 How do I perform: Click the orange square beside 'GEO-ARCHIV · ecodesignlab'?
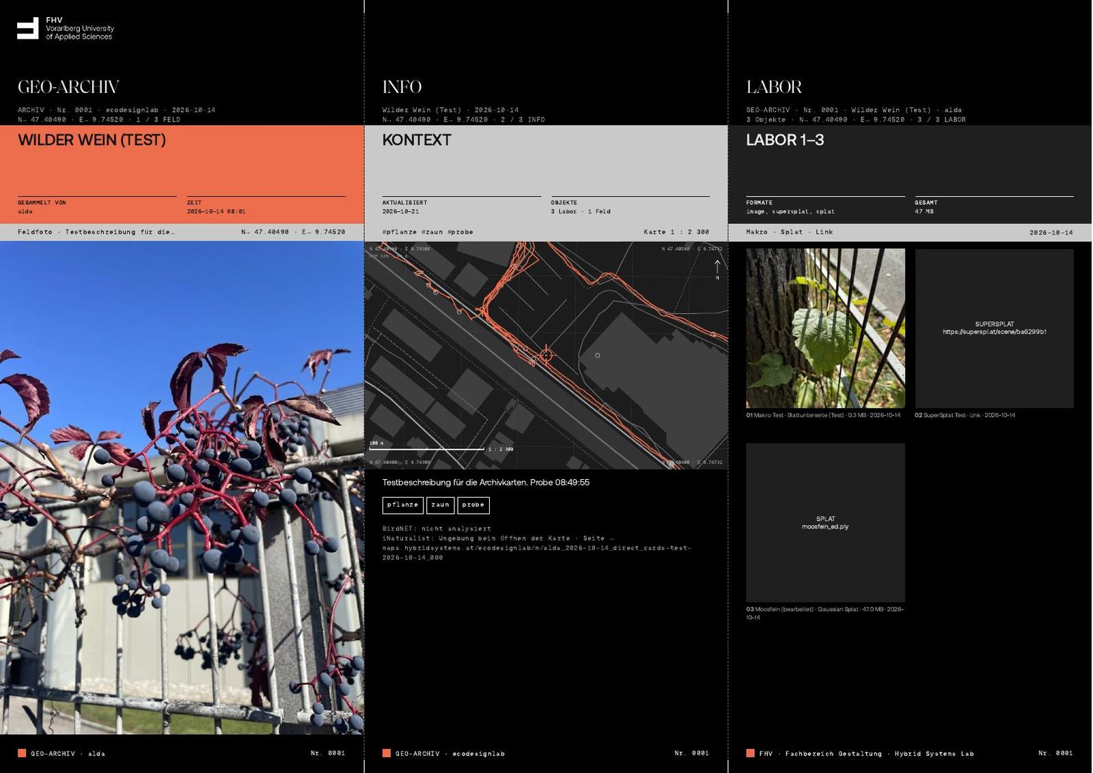387,753
